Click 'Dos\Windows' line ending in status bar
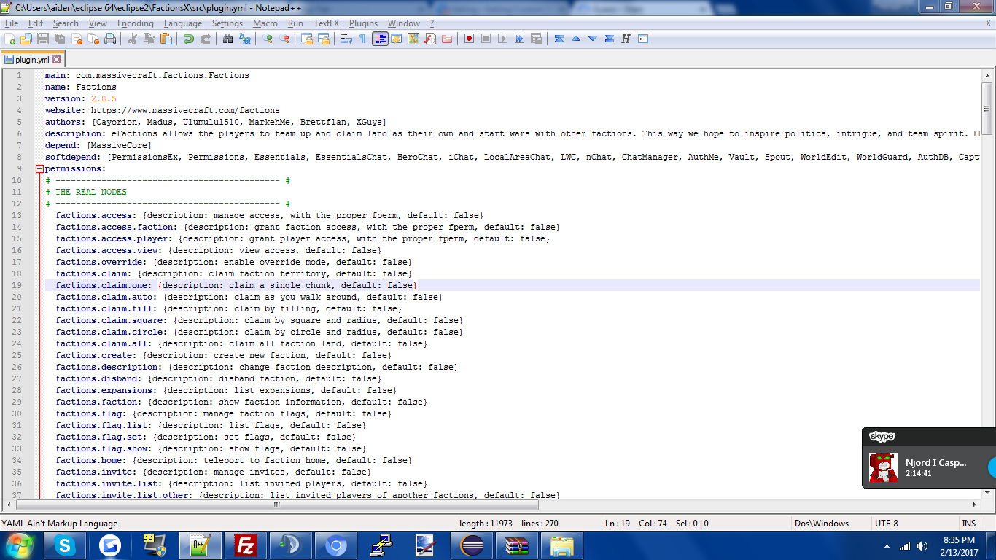996x560 pixels. 821,523
